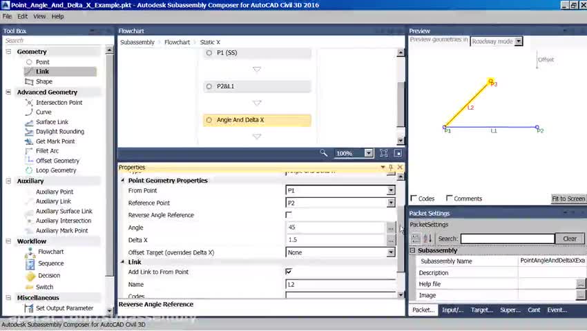This screenshot has width=587, height=331.
Task: Choose the Decision workflow icon
Action: click(30, 276)
